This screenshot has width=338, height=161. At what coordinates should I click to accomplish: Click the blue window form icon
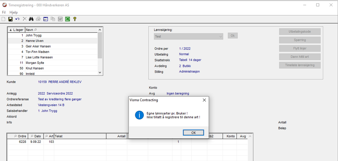45,19
